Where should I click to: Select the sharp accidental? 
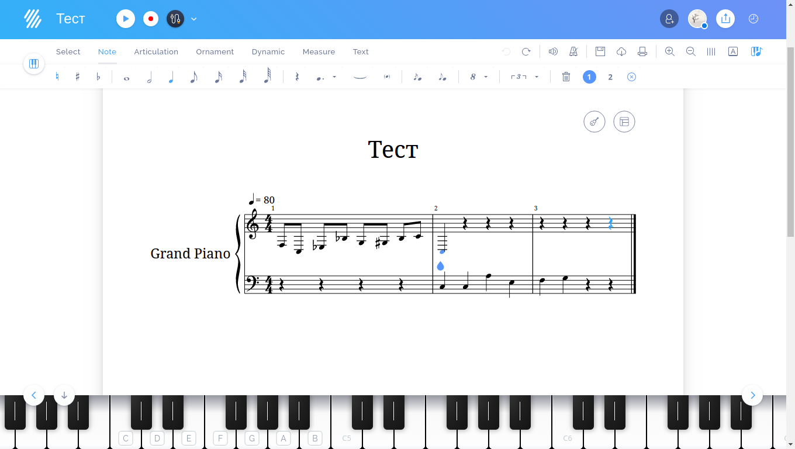tap(77, 77)
